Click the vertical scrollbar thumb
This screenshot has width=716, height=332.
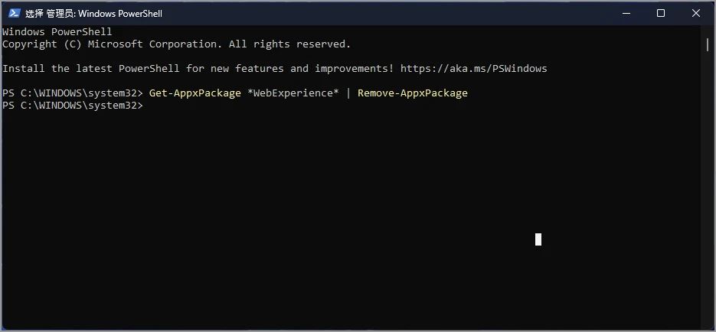point(708,44)
